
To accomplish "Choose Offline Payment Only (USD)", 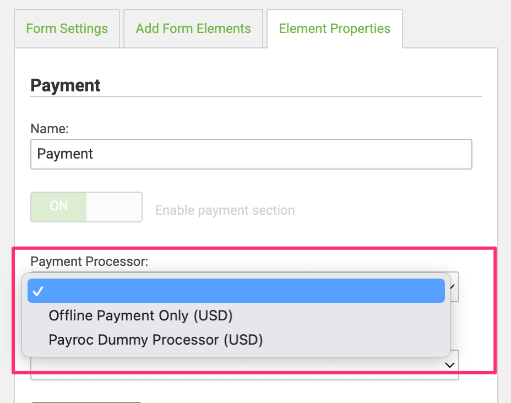I will pyautogui.click(x=140, y=315).
